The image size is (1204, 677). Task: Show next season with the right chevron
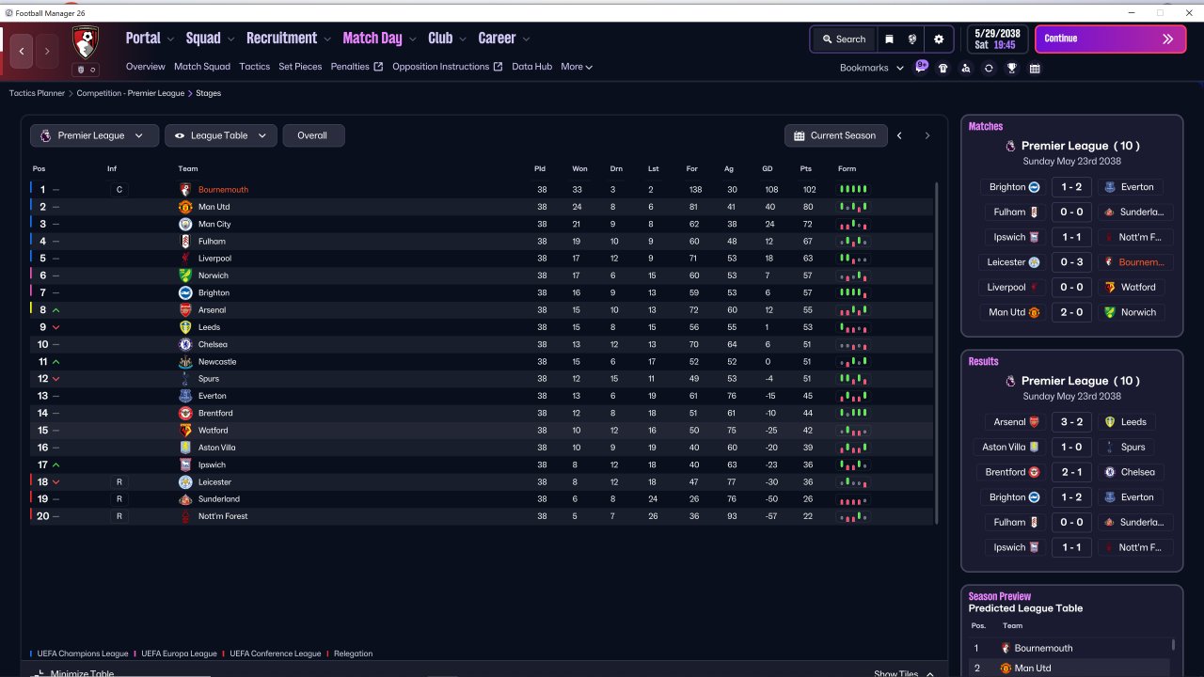coord(927,135)
